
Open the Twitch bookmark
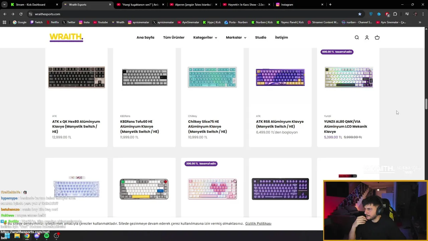[36, 22]
